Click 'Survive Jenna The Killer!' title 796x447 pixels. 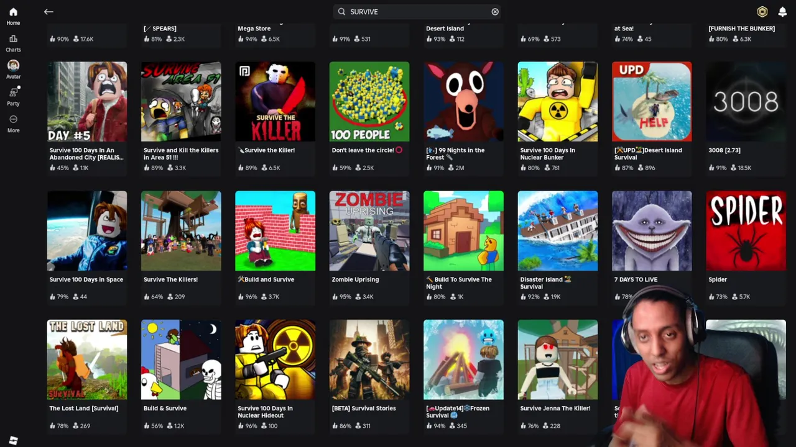(555, 409)
